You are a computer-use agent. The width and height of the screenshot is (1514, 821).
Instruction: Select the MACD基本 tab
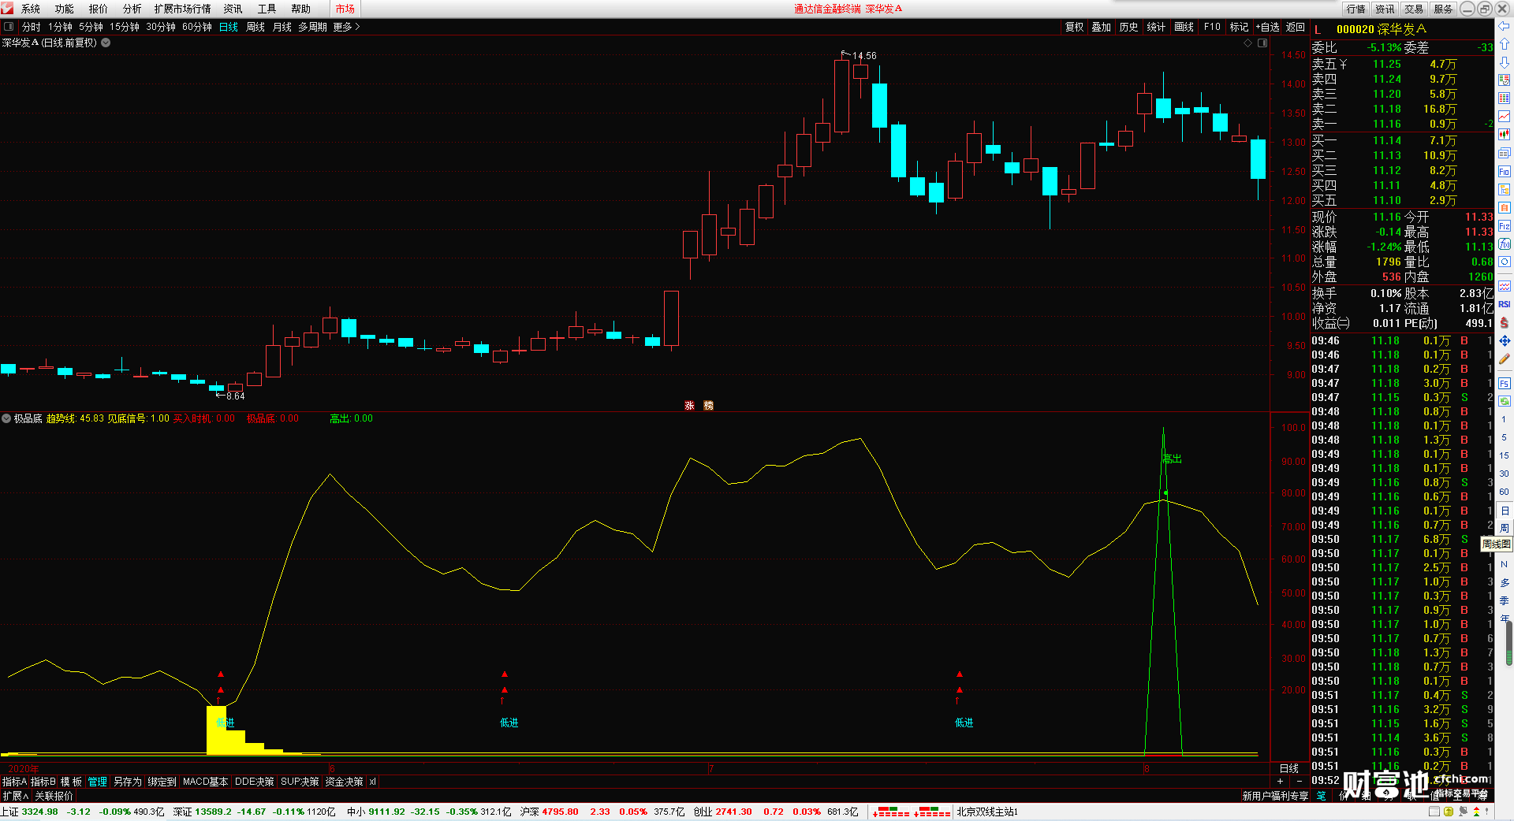205,782
